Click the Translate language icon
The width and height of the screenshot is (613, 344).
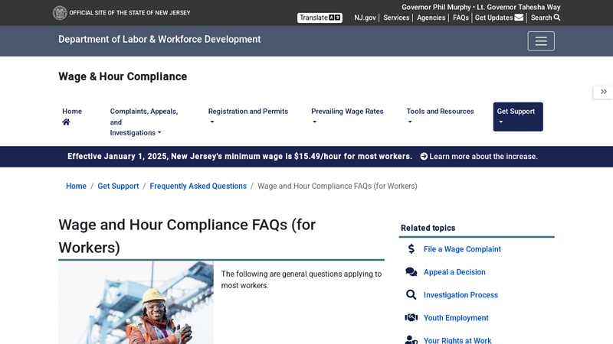tap(335, 18)
